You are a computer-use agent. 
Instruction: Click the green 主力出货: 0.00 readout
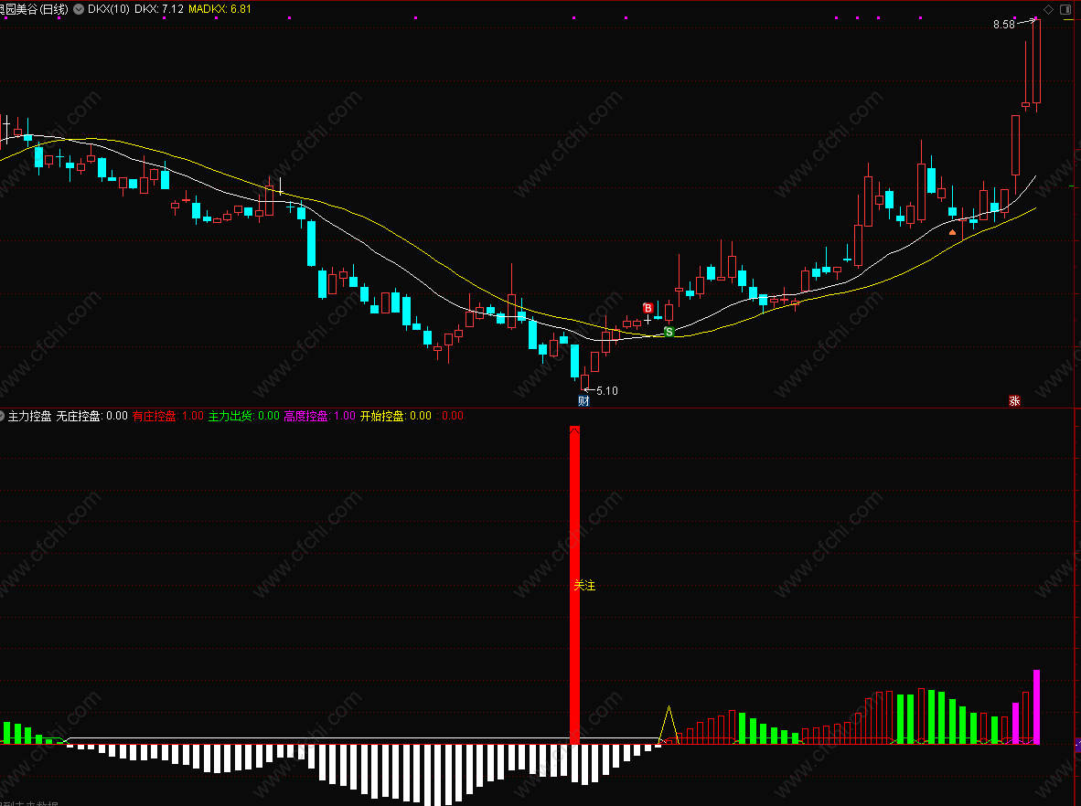[244, 416]
